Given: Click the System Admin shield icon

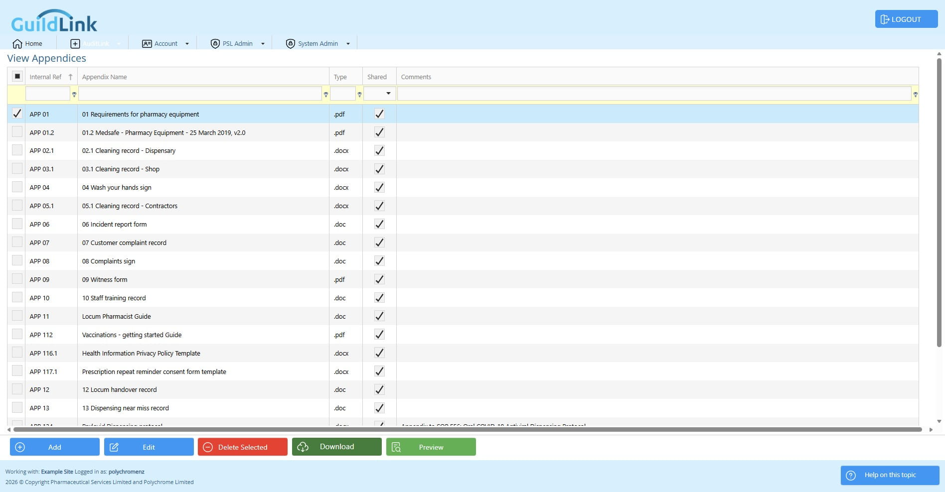Looking at the screenshot, I should [291, 44].
